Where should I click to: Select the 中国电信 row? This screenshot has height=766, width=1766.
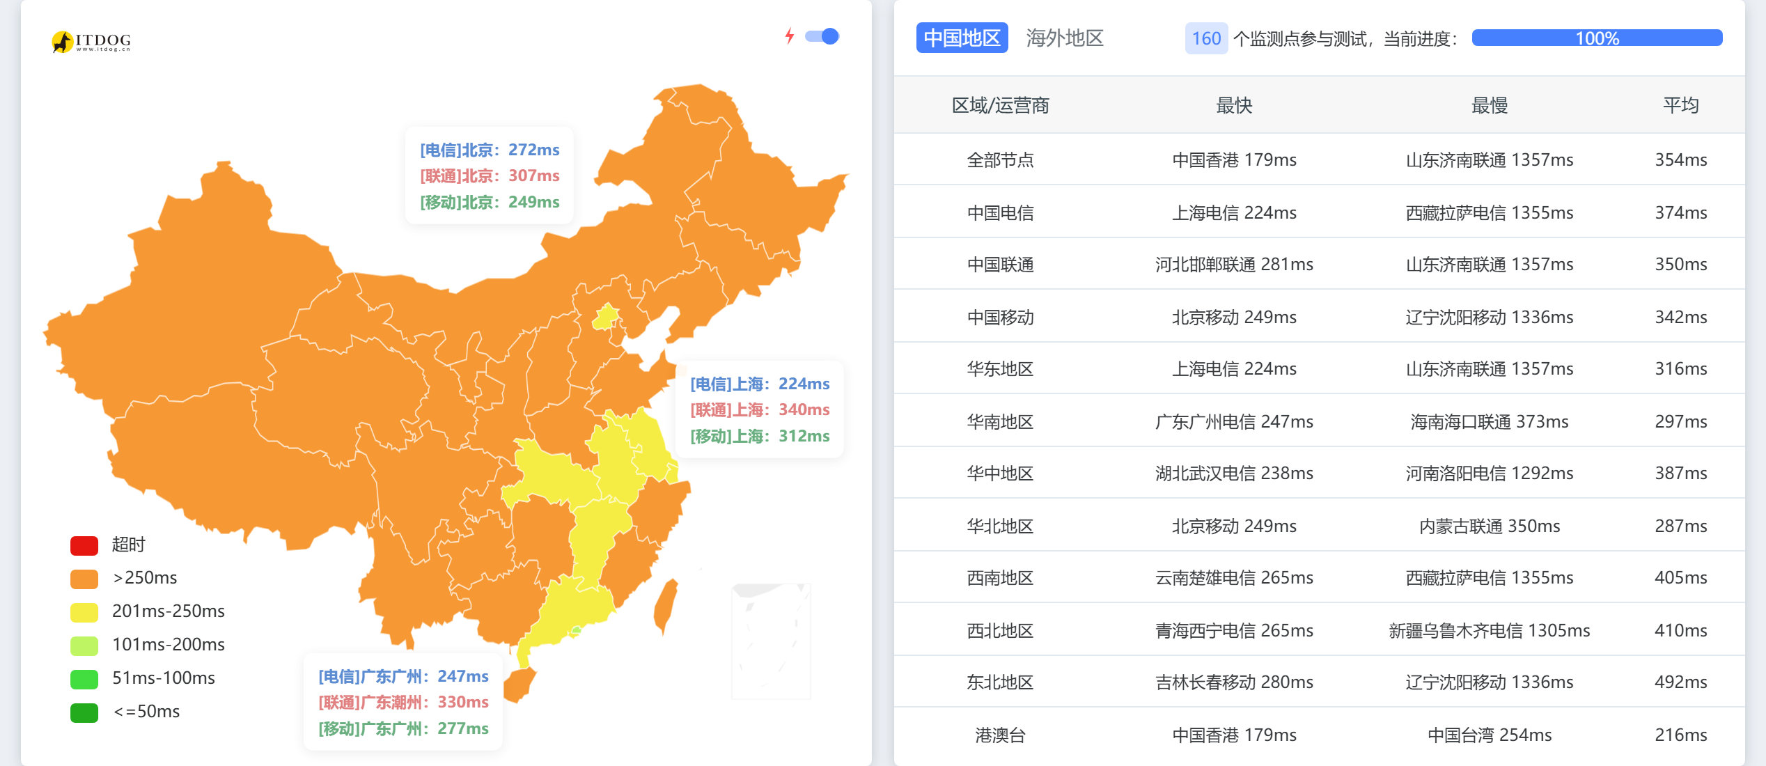(x=1319, y=212)
